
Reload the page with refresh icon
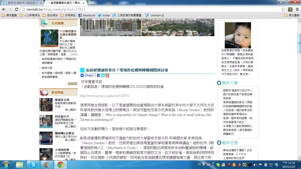pos(17,9)
